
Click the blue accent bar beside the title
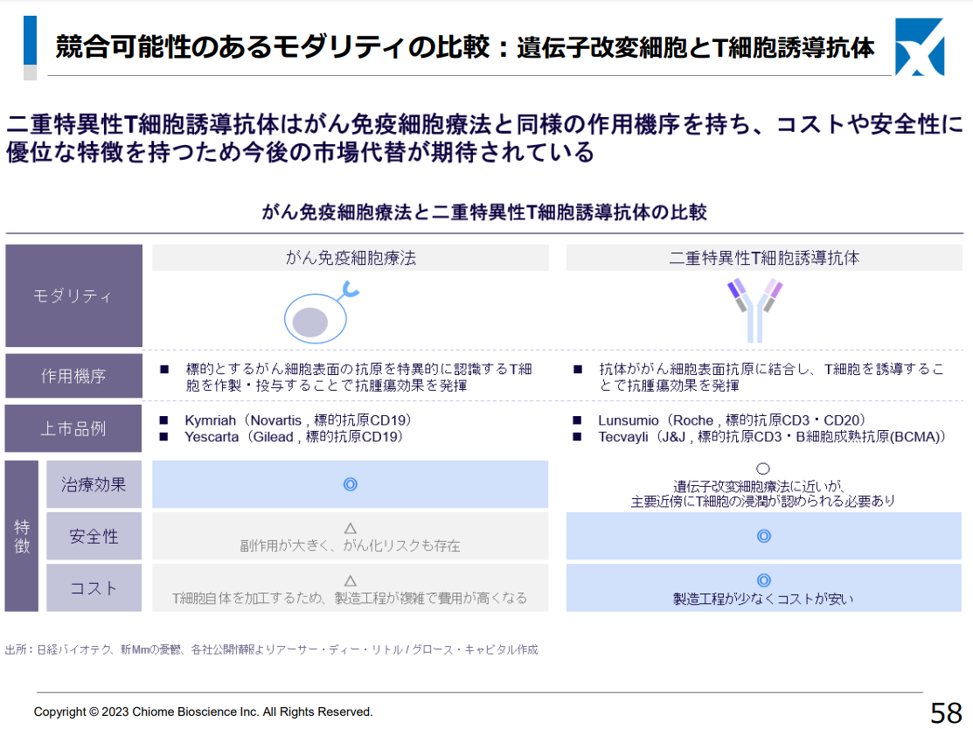pos(30,40)
